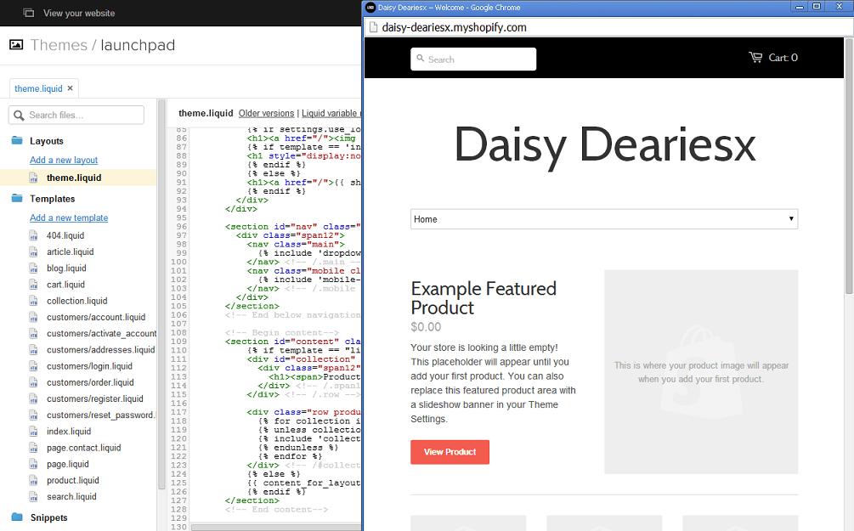This screenshot has height=531, width=854.
Task: Open cart.liquid template
Action: (x=66, y=285)
